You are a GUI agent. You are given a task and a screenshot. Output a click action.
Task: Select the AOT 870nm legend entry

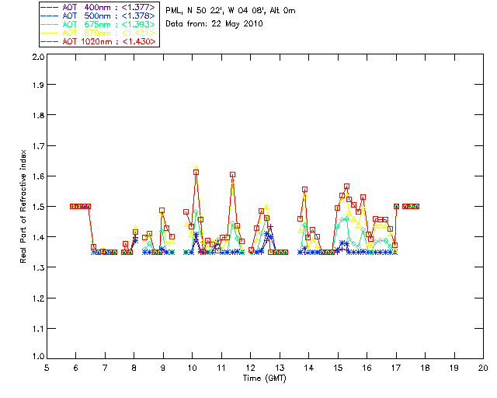[98, 33]
